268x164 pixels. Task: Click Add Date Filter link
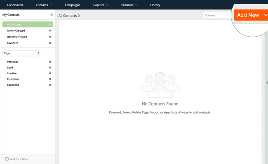click(x=19, y=159)
